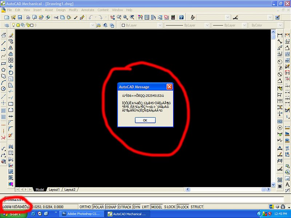
Task: Expand the text style dropdown
Action: [228, 17]
